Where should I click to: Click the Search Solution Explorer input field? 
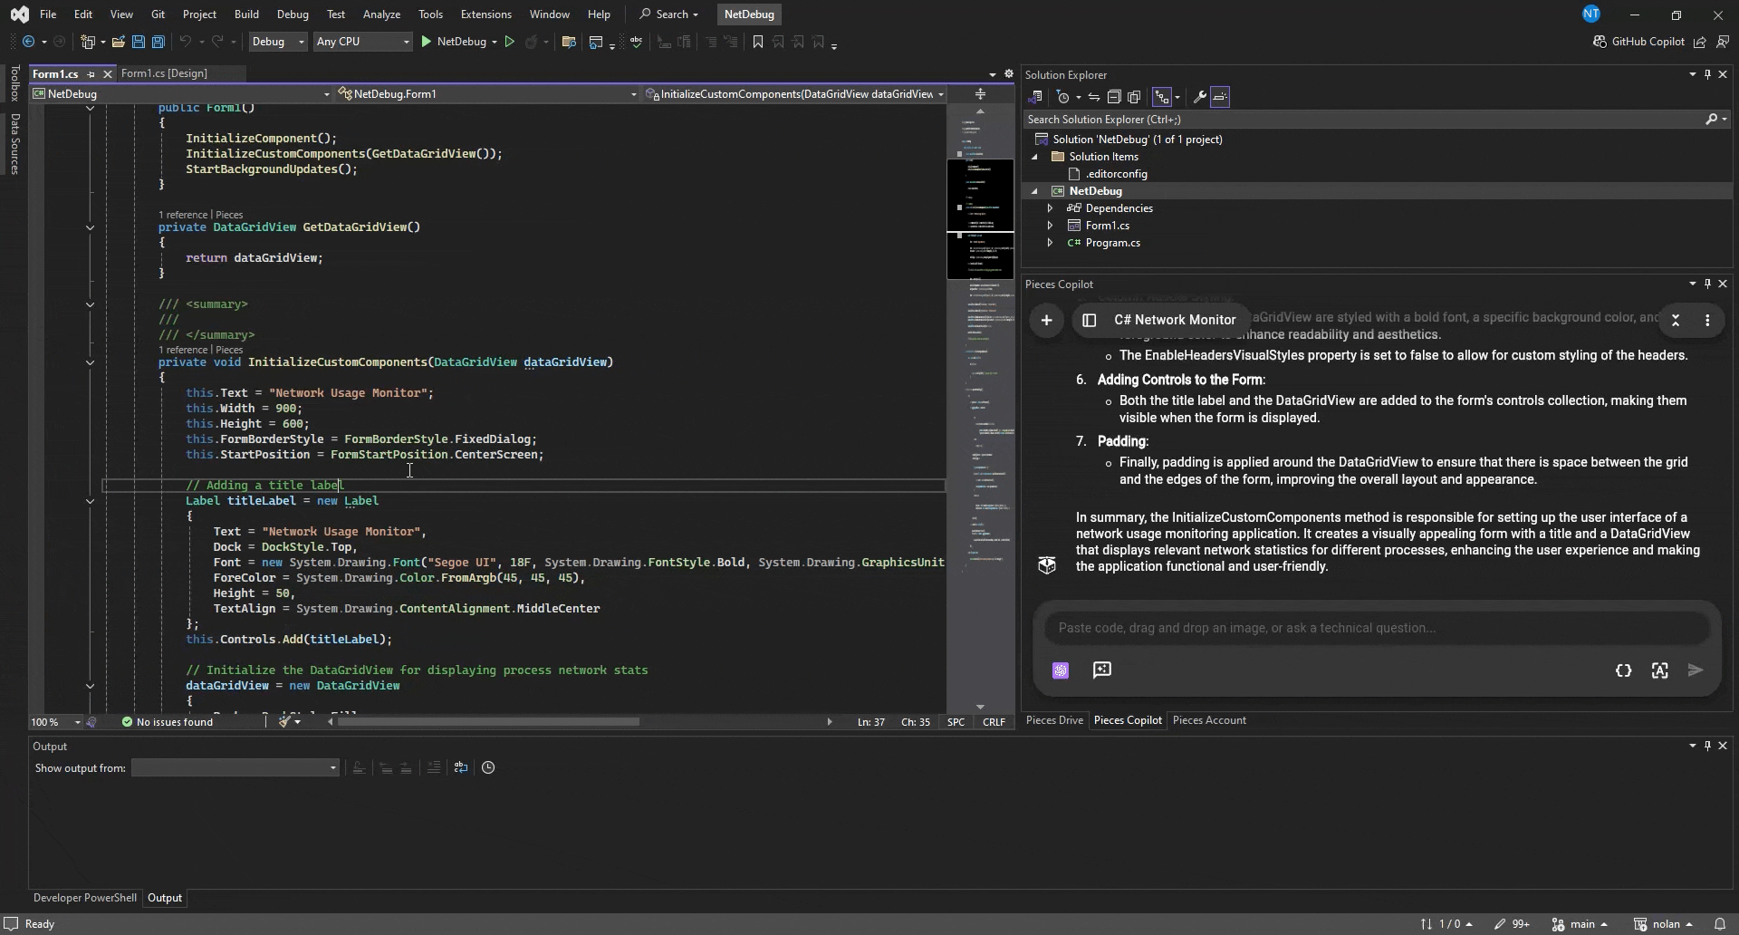[1363, 120]
